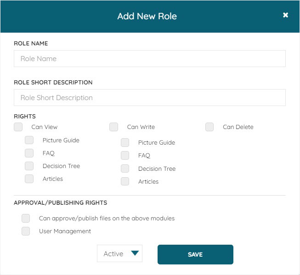Focus the Role Short Description field
The image size is (300, 275).
coord(150,97)
